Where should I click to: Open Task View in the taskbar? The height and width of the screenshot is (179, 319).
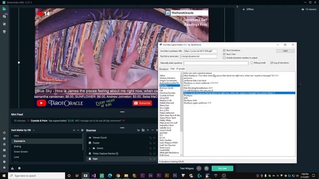tap(77, 176)
